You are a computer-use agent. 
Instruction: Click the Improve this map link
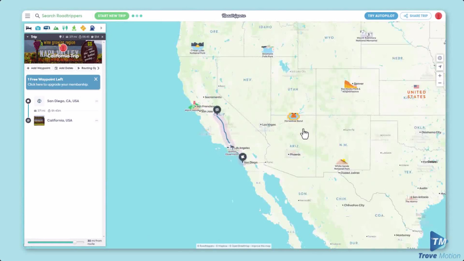(261, 246)
